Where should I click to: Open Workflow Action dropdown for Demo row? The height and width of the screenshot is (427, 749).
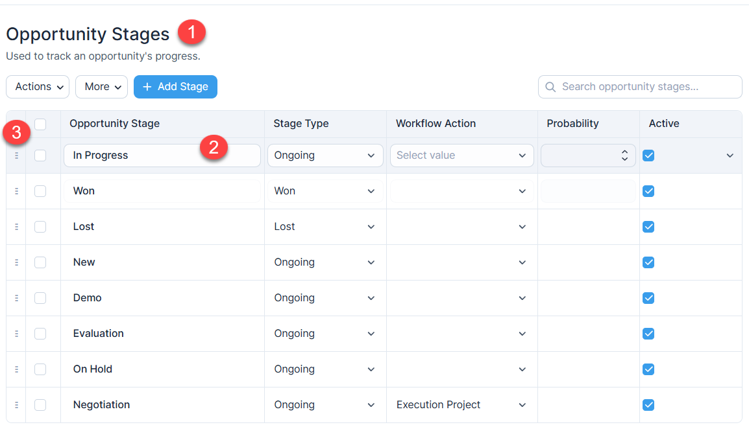point(462,298)
